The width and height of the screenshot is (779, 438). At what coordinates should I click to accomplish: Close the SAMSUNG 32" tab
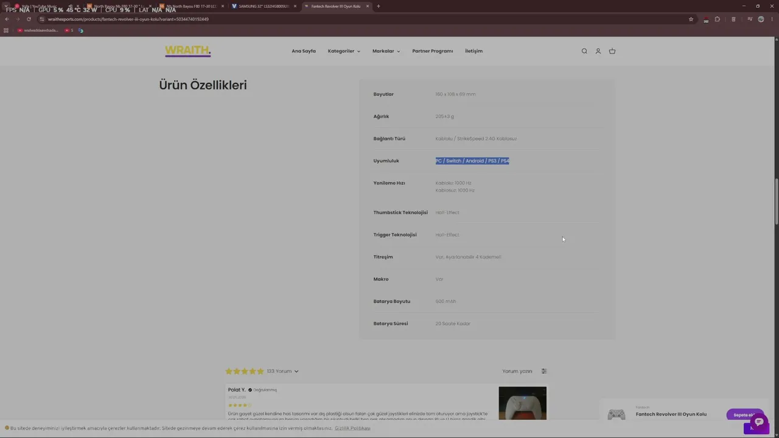295,6
